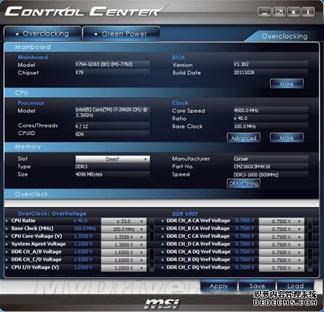Open CPU Core Voltage 1.3550 V dropdown
This screenshot has height=312, width=324.
(124, 237)
